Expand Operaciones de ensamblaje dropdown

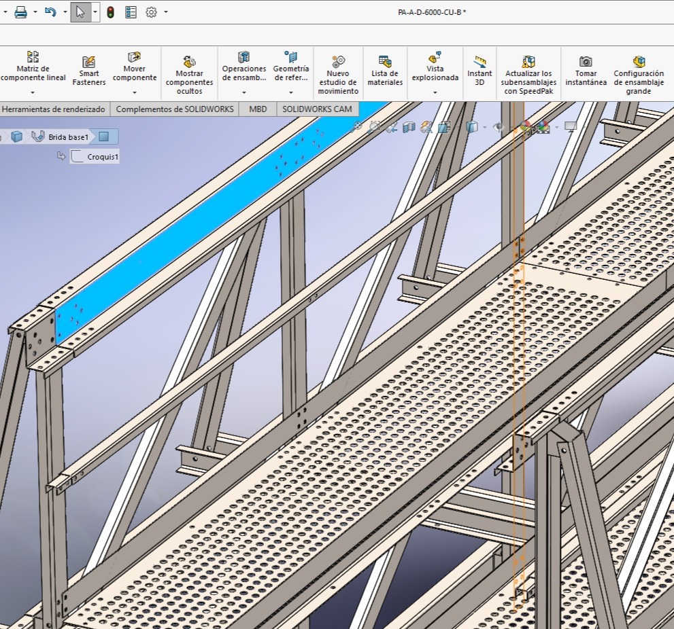[243, 92]
